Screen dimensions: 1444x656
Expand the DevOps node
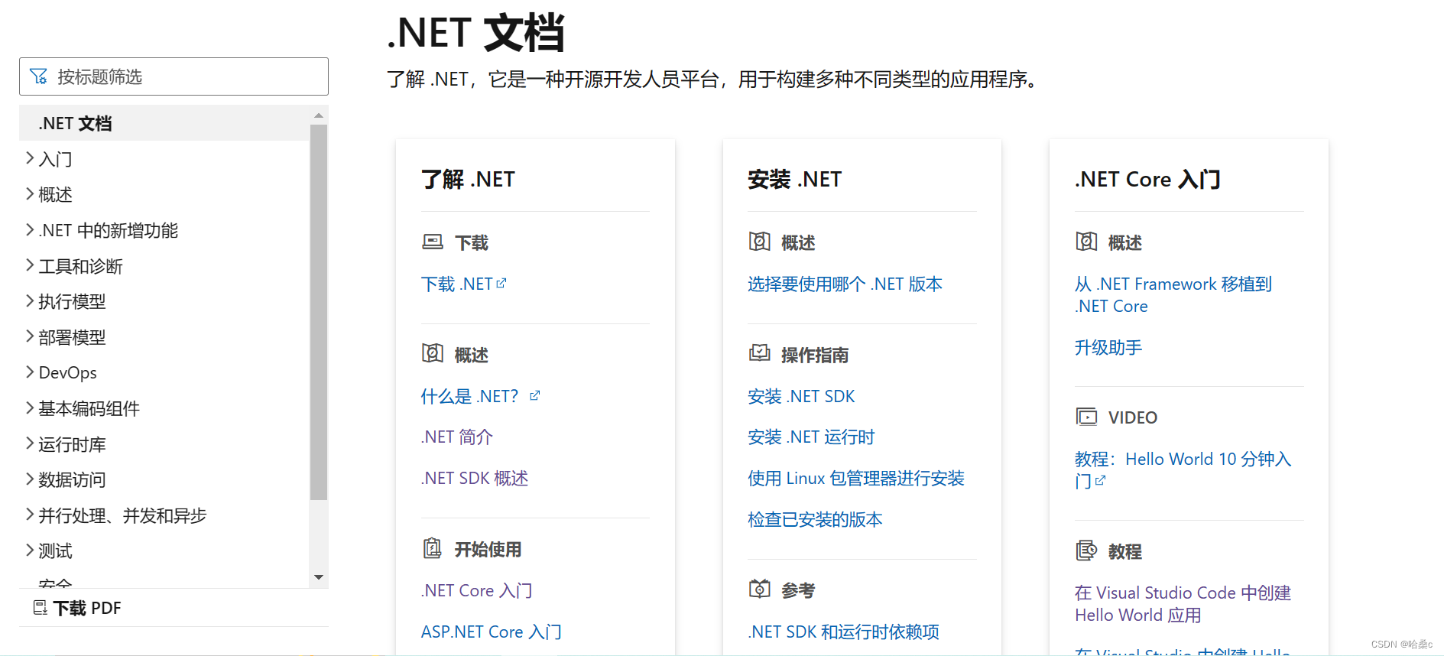pyautogui.click(x=30, y=372)
